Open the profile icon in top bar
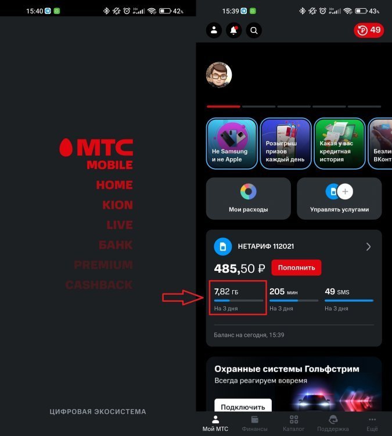This screenshot has width=392, height=436. tap(214, 30)
